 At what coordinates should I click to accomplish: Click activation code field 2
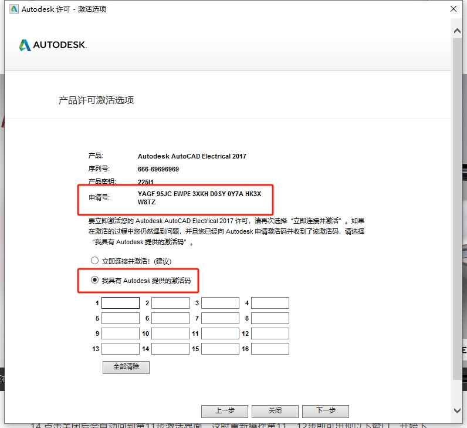pyautogui.click(x=170, y=303)
